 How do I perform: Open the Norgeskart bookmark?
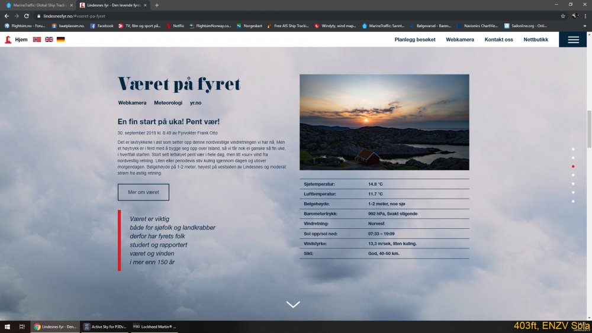point(249,26)
